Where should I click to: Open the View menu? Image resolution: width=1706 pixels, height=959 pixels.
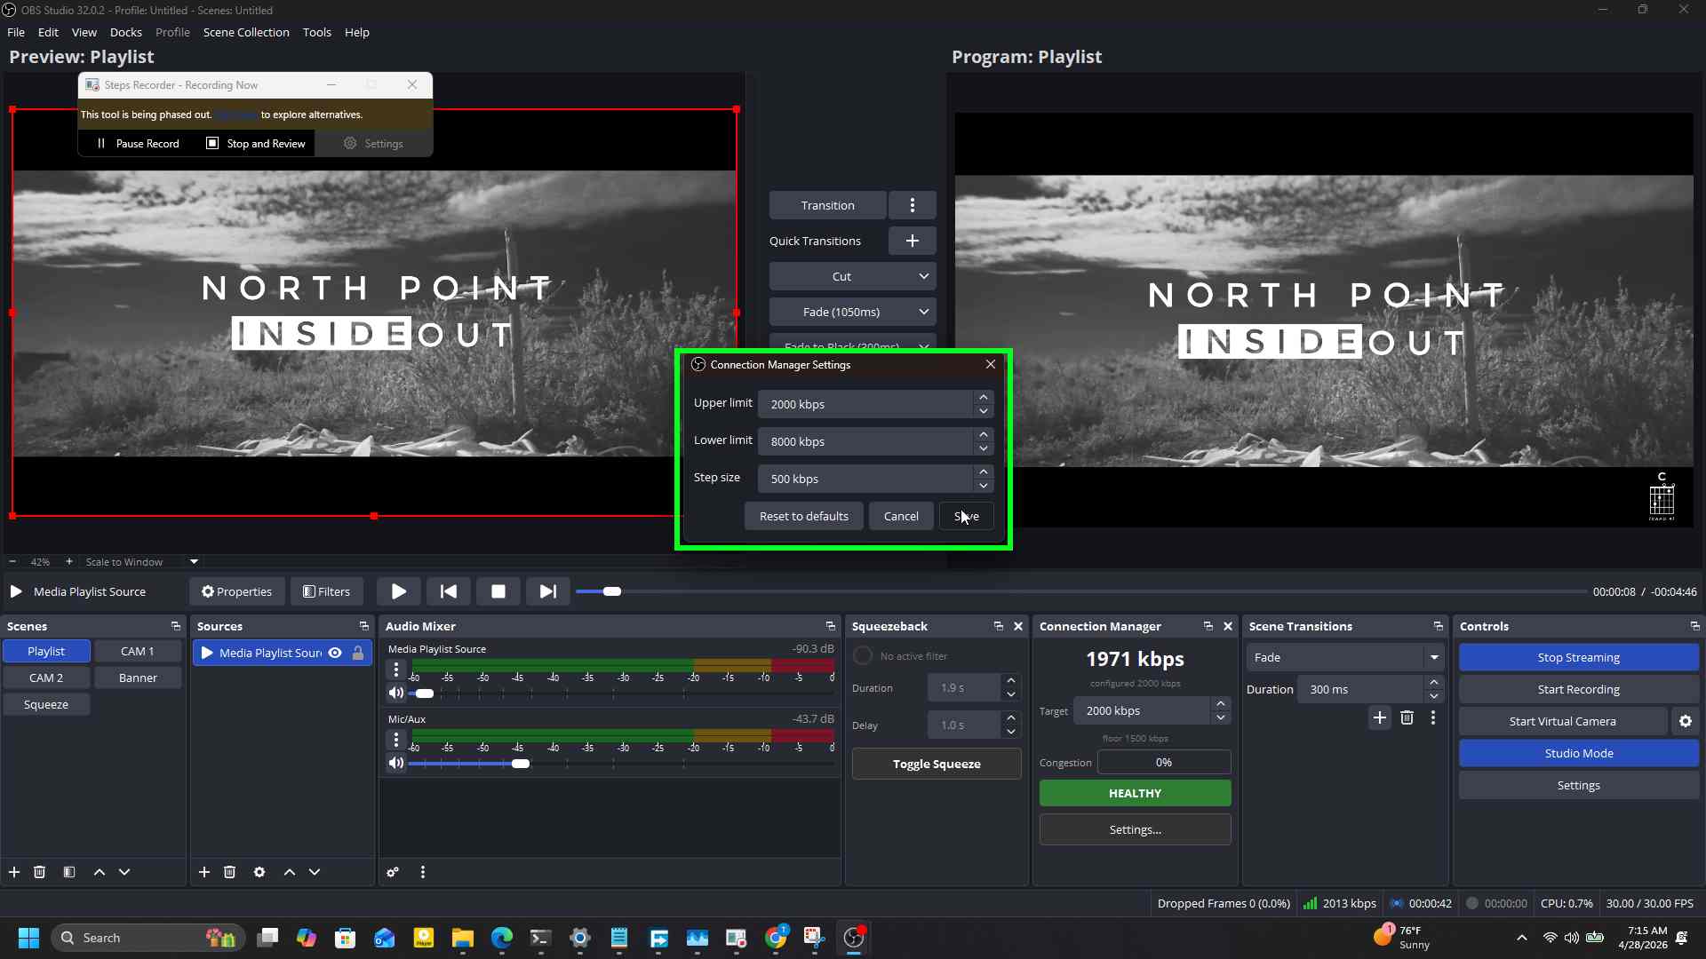pyautogui.click(x=84, y=32)
